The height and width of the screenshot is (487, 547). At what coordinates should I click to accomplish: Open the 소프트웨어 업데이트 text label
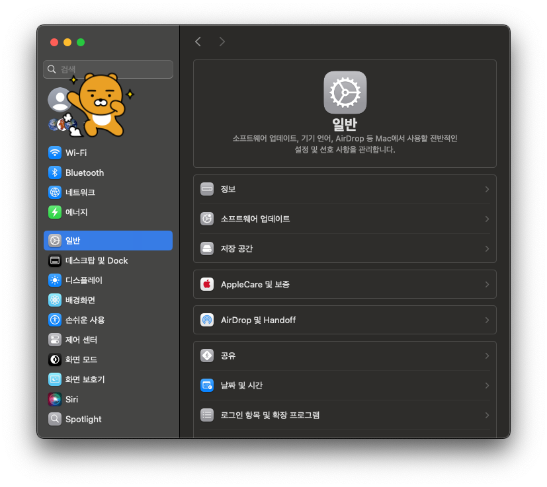click(255, 219)
